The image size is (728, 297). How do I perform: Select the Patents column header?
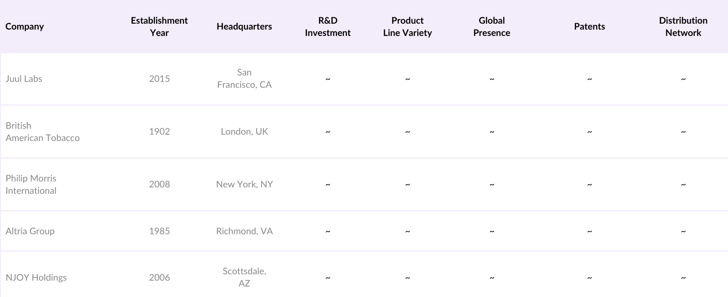(x=589, y=26)
